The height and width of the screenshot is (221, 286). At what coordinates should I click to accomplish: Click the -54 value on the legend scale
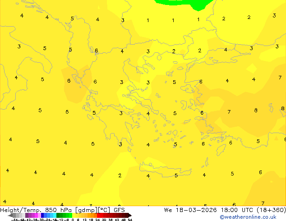pos(14,220)
